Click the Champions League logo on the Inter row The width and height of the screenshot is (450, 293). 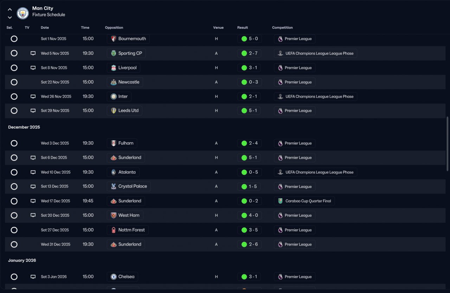click(280, 96)
